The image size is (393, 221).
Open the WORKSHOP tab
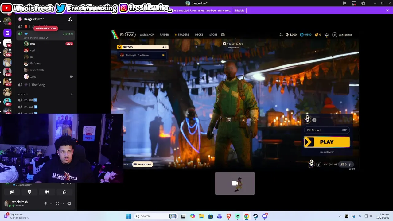point(147,35)
